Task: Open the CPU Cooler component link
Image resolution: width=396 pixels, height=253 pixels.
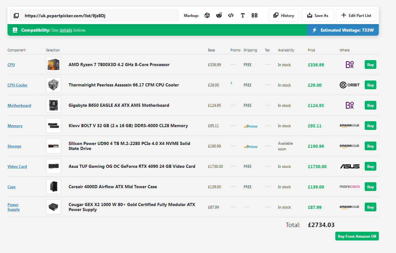Action: (x=18, y=85)
